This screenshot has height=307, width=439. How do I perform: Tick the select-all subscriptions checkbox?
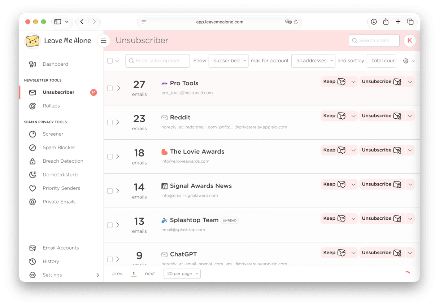pyautogui.click(x=110, y=61)
